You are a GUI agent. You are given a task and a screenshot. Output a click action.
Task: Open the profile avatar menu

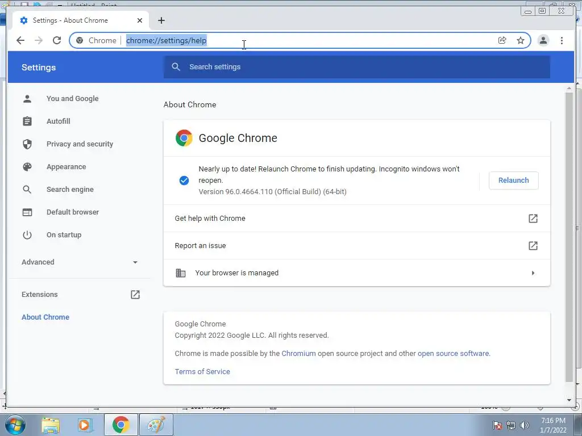point(543,40)
